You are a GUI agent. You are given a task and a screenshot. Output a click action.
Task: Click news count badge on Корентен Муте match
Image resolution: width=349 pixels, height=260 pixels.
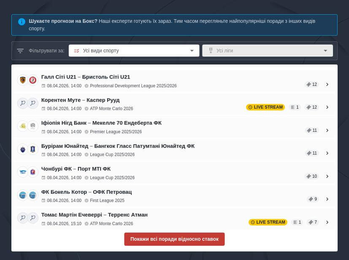[295, 107]
